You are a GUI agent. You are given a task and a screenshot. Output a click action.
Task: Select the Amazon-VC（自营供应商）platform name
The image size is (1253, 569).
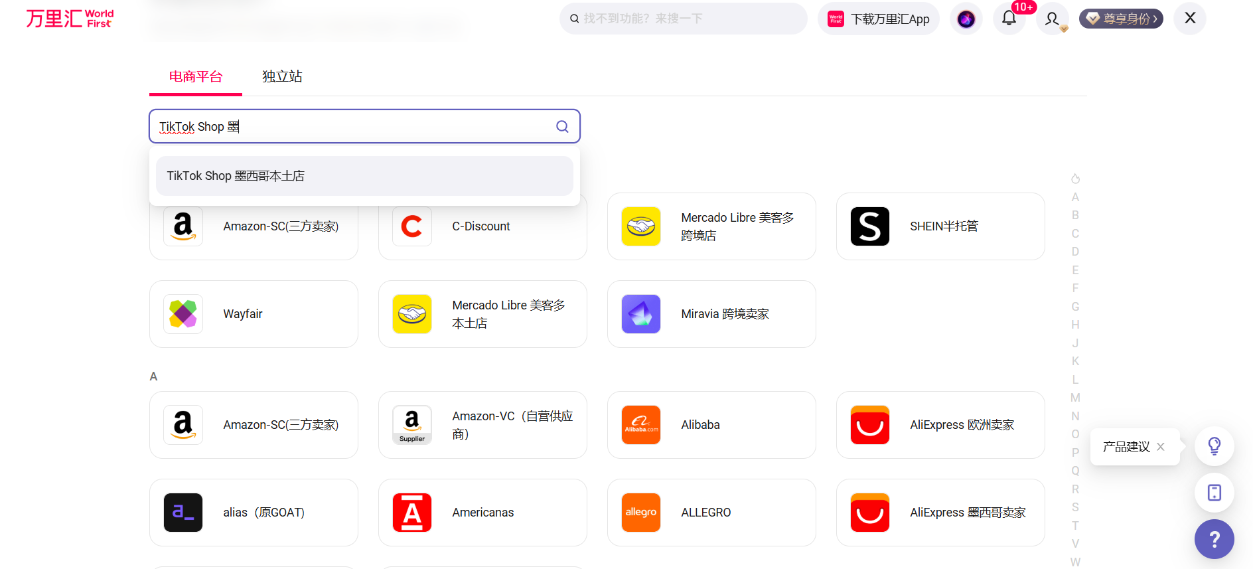512,425
